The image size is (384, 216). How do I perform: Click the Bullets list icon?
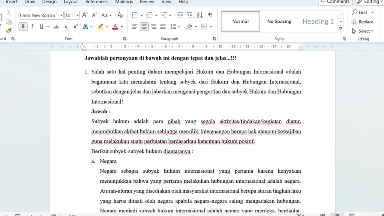pyautogui.click(x=135, y=15)
